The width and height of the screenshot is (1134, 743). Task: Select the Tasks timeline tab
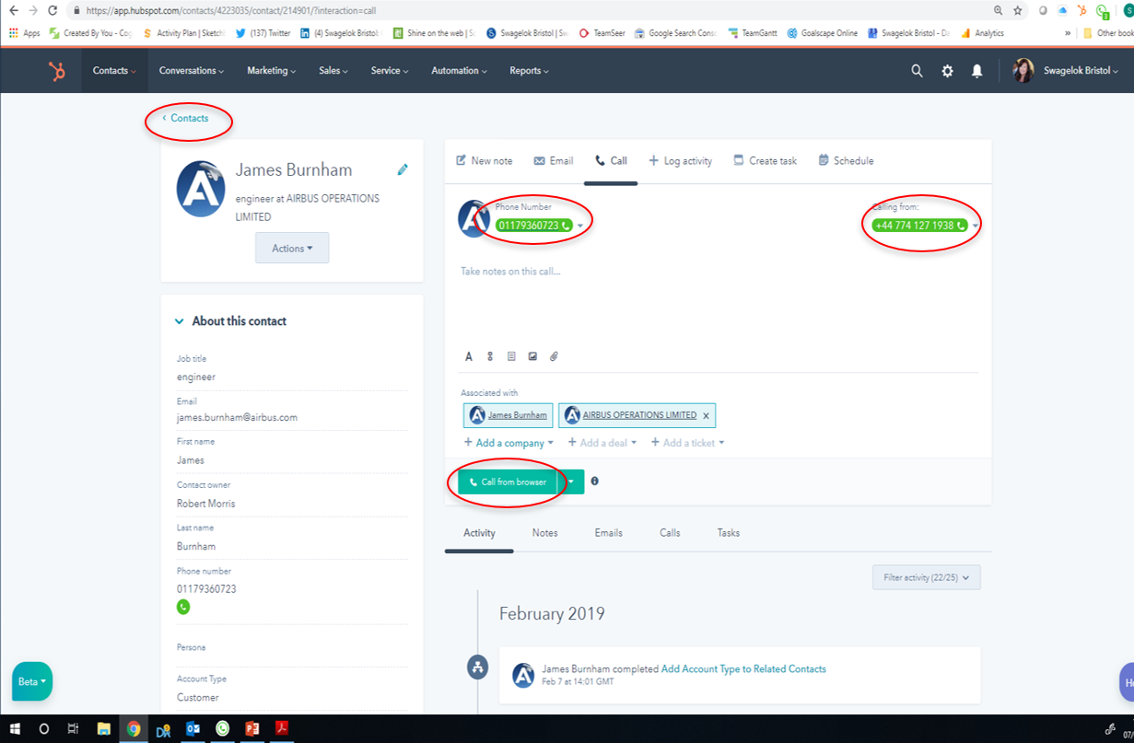click(x=728, y=533)
